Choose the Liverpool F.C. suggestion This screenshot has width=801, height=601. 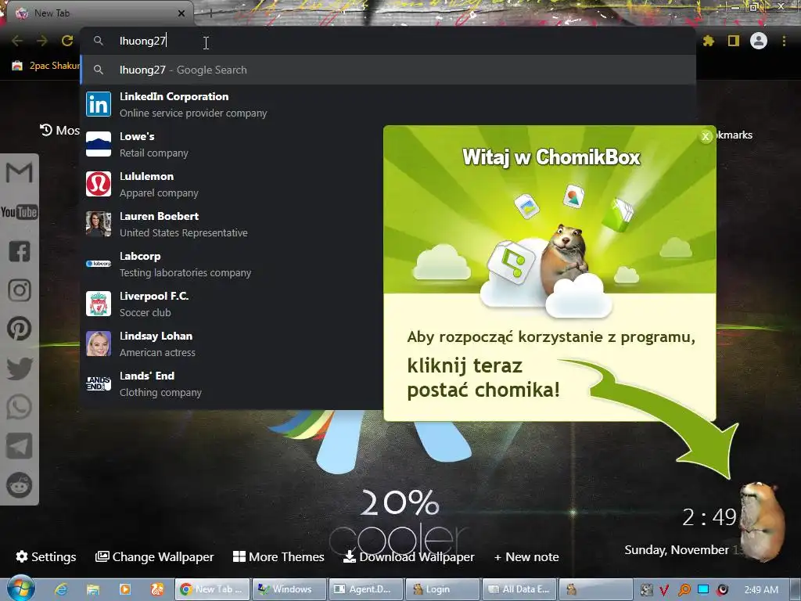pos(232,304)
